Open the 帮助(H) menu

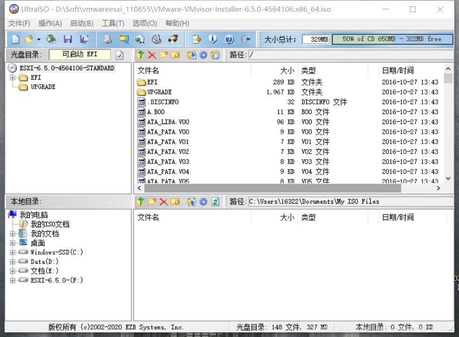177,23
